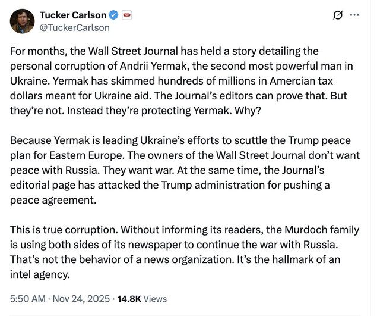Click the Tucker Carlson display name
Image resolution: width=380 pixels, height=316 pixels.
73,14
